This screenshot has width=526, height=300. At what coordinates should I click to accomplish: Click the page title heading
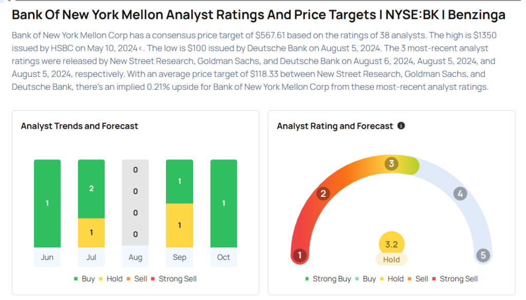coord(258,15)
